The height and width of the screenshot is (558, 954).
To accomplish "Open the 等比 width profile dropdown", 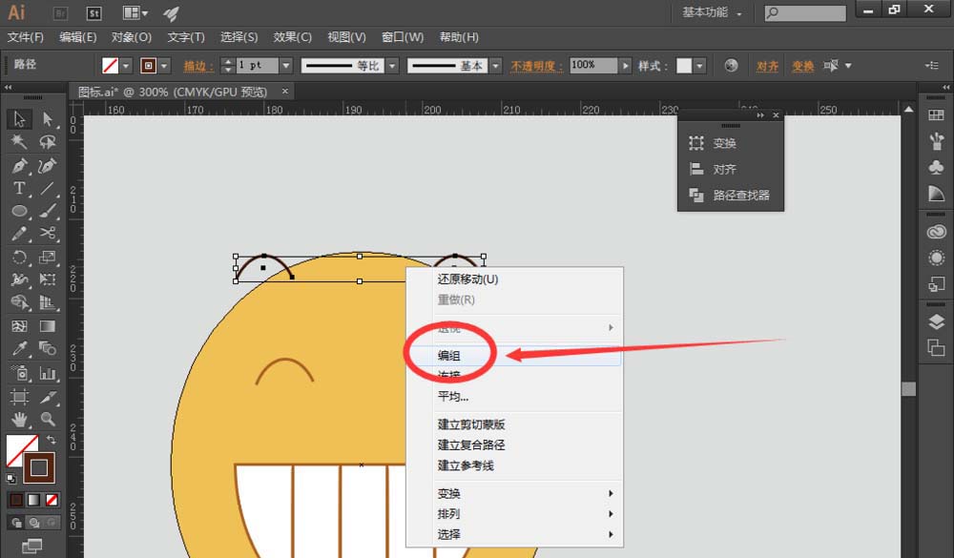I will 392,65.
